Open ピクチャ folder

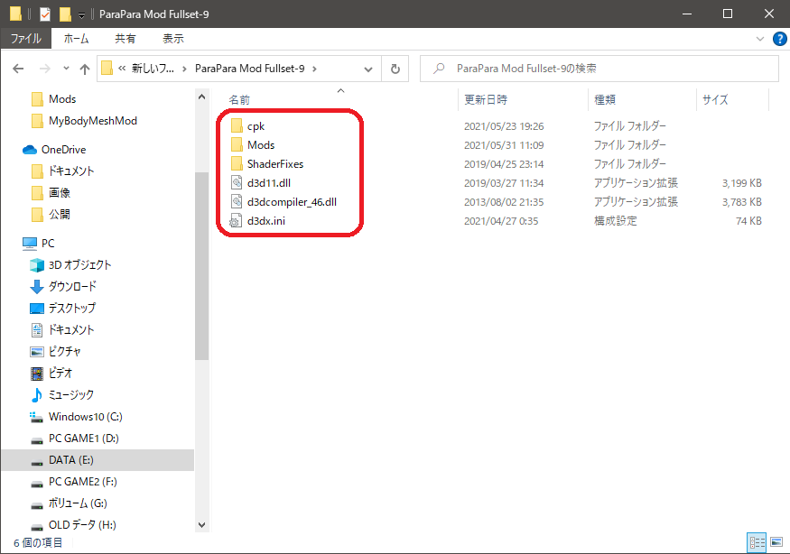pyautogui.click(x=64, y=352)
